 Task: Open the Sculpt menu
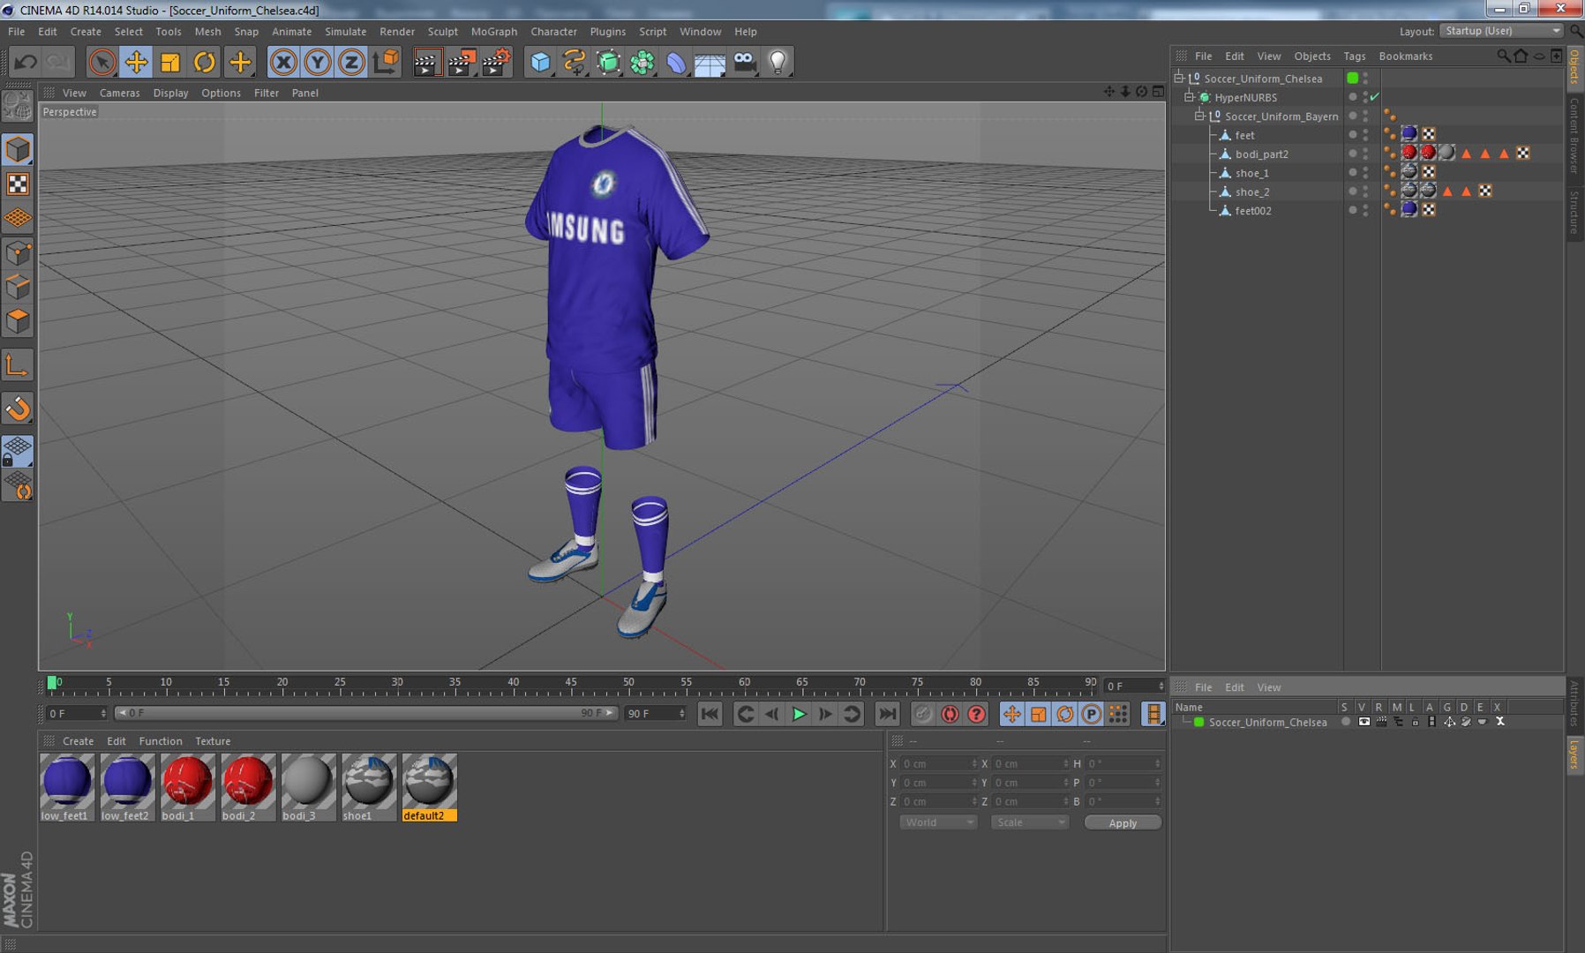coord(442,32)
